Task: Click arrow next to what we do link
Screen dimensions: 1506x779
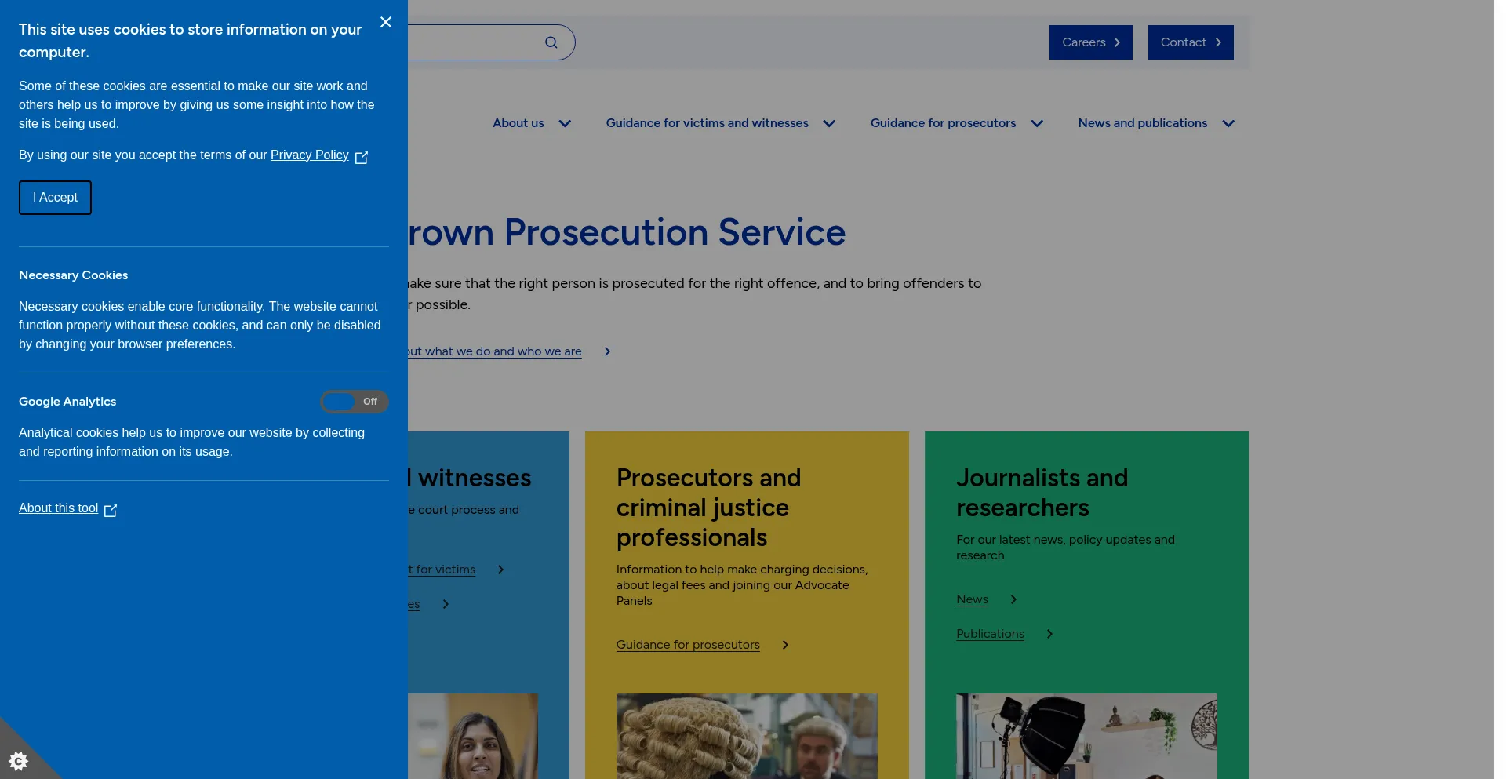Action: (x=607, y=351)
